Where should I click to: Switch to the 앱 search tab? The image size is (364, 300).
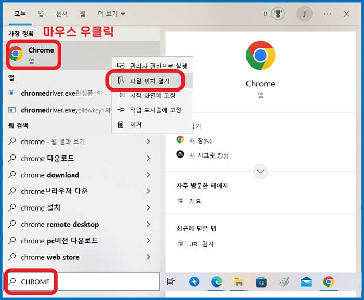click(x=41, y=14)
